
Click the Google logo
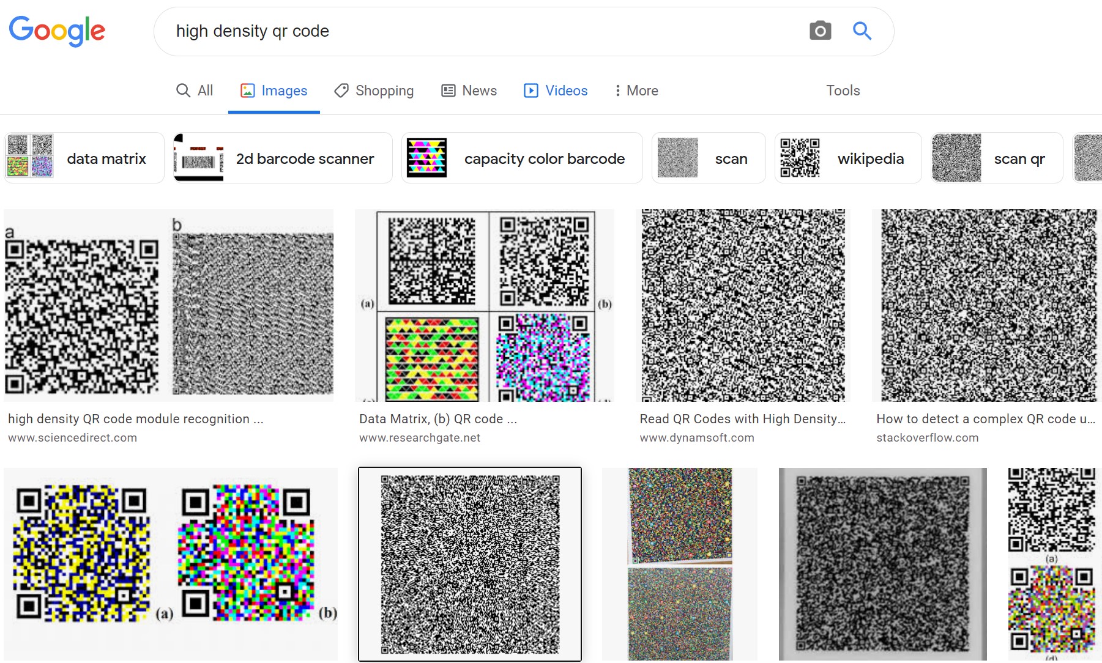pos(57,31)
